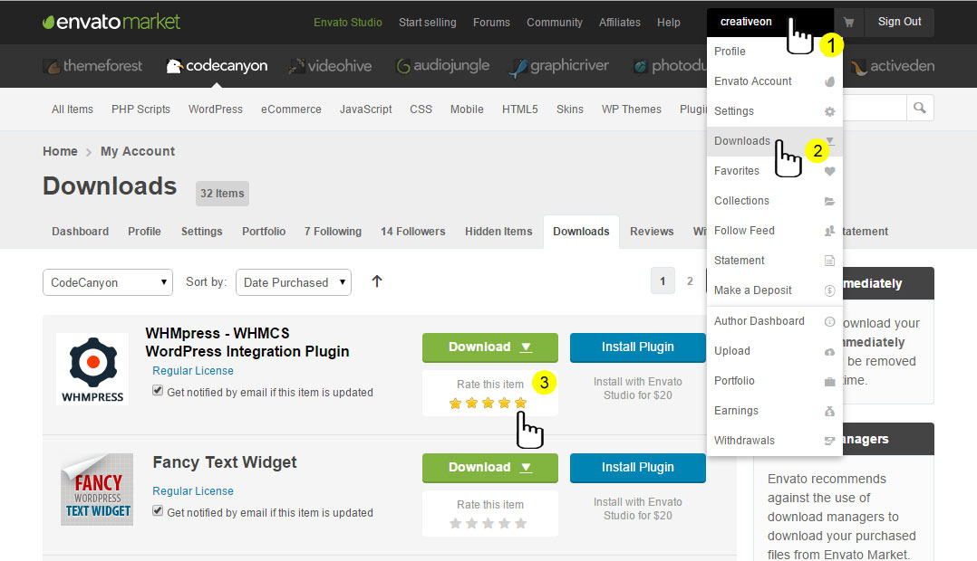Viewport: 977px width, 561px height.
Task: Click the Home breadcrumb link
Action: coord(60,152)
